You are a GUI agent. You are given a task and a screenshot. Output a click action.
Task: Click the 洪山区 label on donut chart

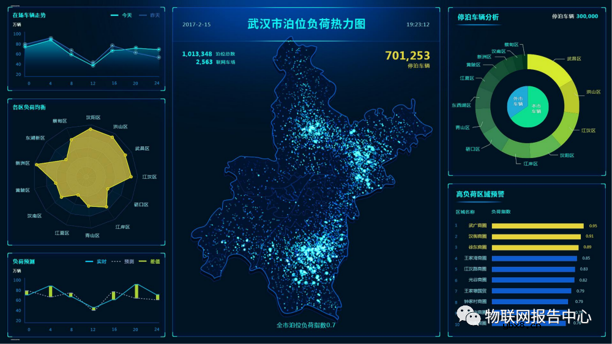593,92
